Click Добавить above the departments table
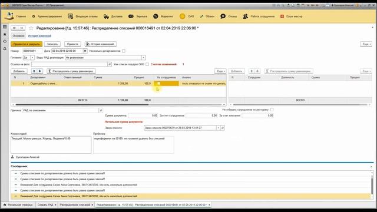This screenshot has width=377, height=212. click(x=19, y=71)
